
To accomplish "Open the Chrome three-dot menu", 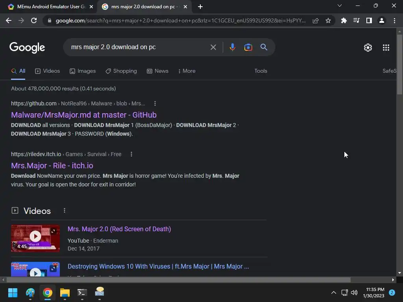I will tap(394, 20).
